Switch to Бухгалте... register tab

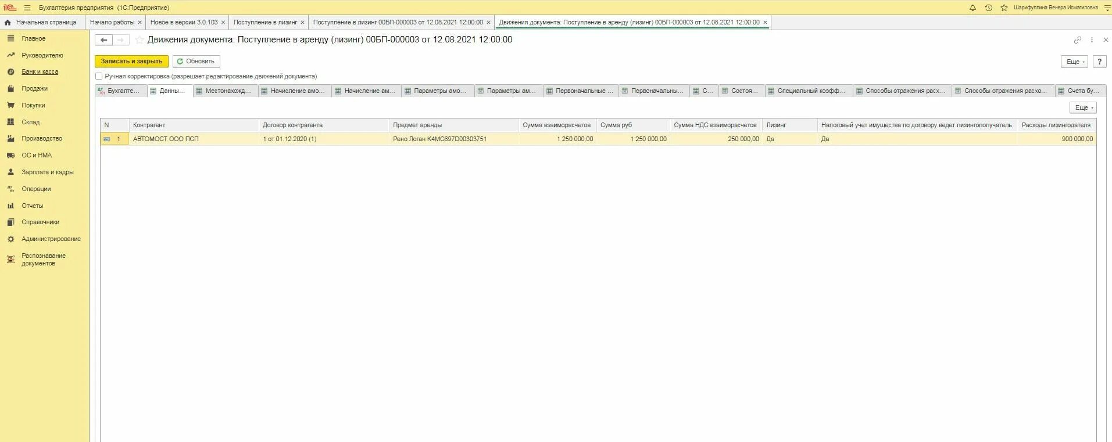point(121,91)
